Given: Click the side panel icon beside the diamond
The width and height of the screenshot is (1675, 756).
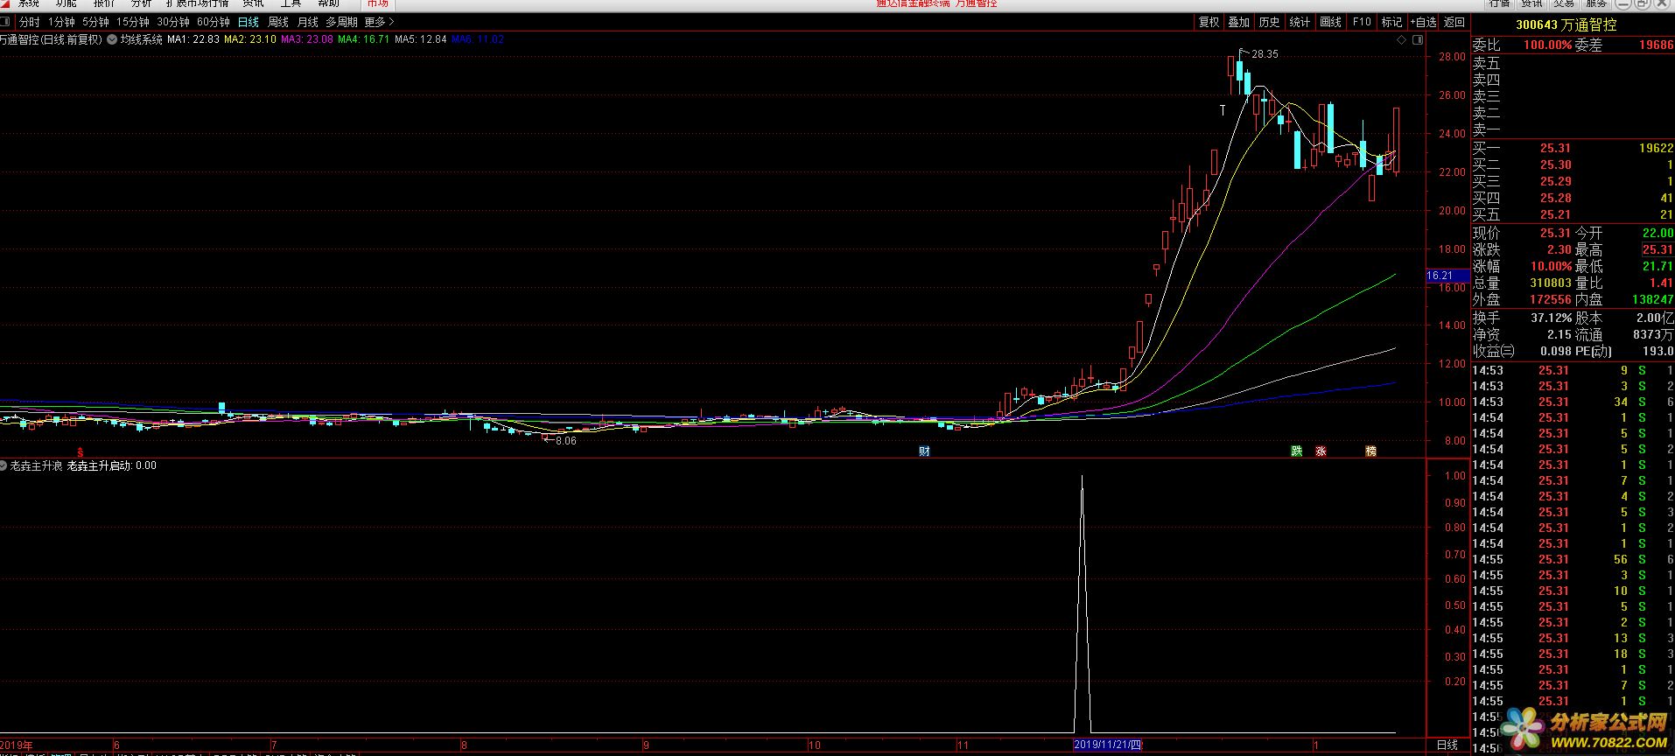Looking at the screenshot, I should coord(1418,40).
